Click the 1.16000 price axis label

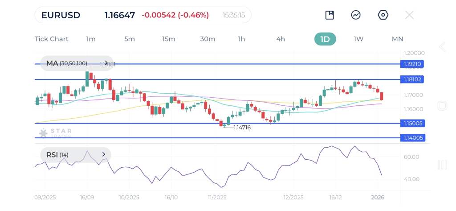pos(412,109)
